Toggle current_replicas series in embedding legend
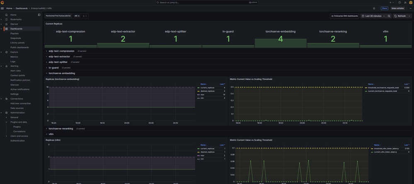414x184 pixels. point(207,88)
